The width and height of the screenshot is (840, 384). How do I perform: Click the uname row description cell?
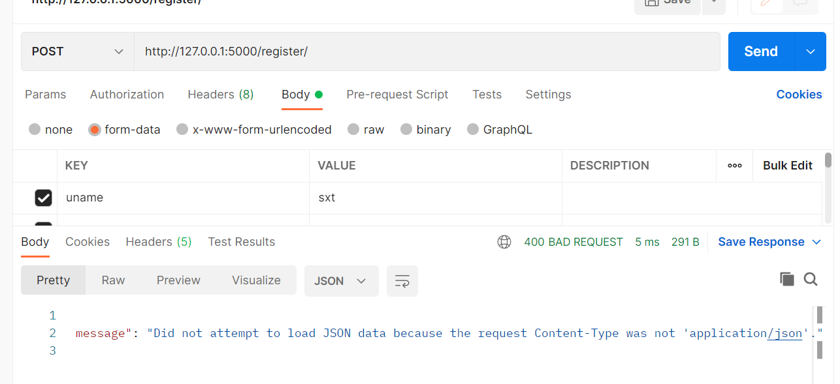point(692,198)
